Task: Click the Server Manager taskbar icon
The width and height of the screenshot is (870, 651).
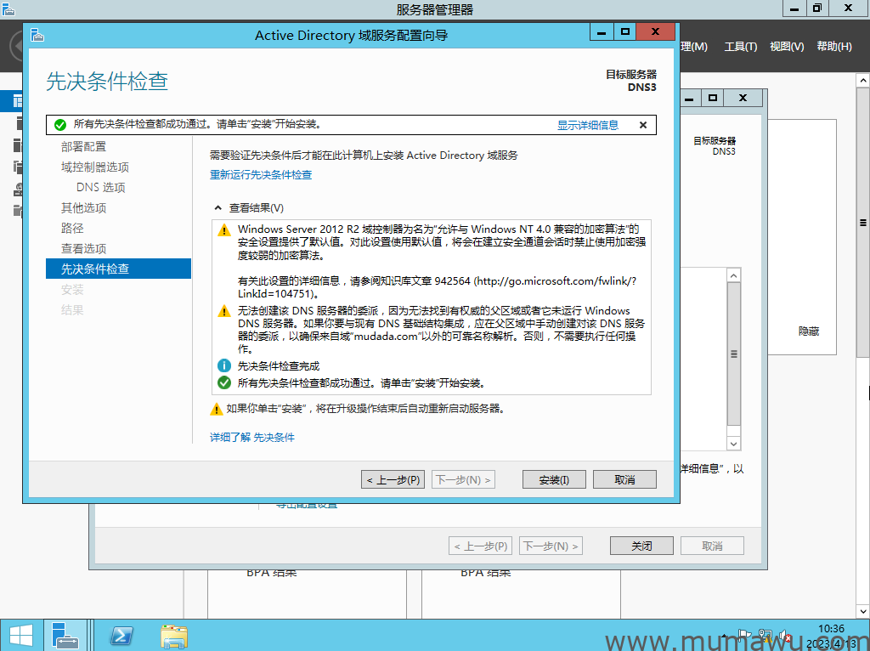Action: (x=65, y=635)
